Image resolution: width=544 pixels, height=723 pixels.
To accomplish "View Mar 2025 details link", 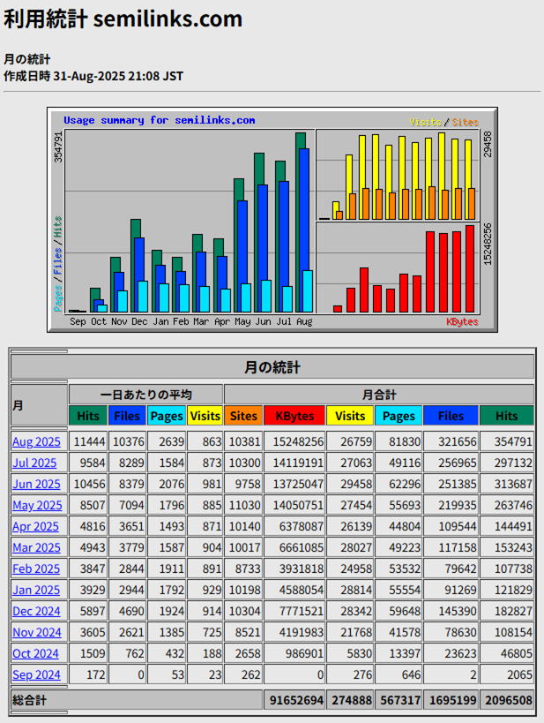I will pos(36,548).
